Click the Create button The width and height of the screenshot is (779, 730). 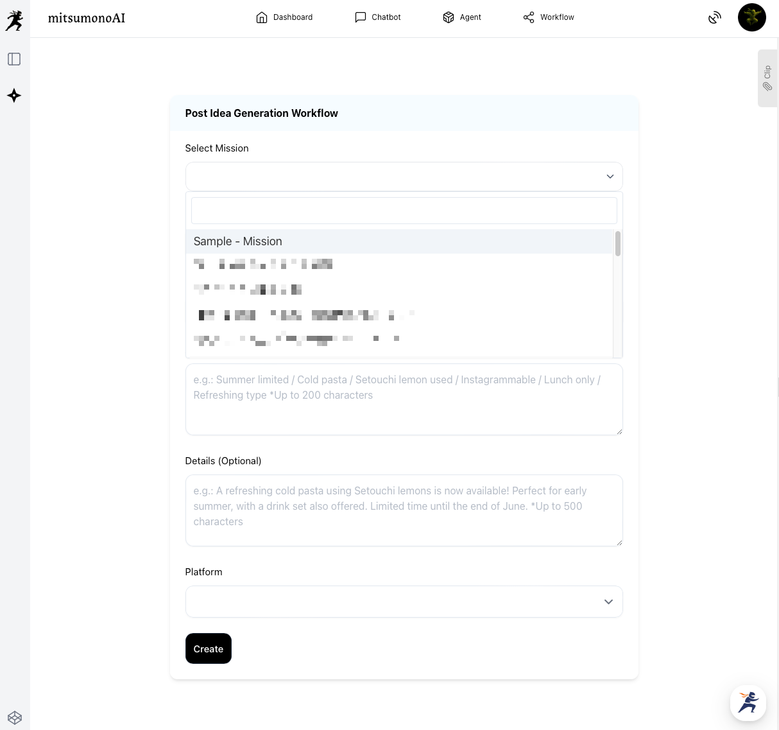[208, 648]
